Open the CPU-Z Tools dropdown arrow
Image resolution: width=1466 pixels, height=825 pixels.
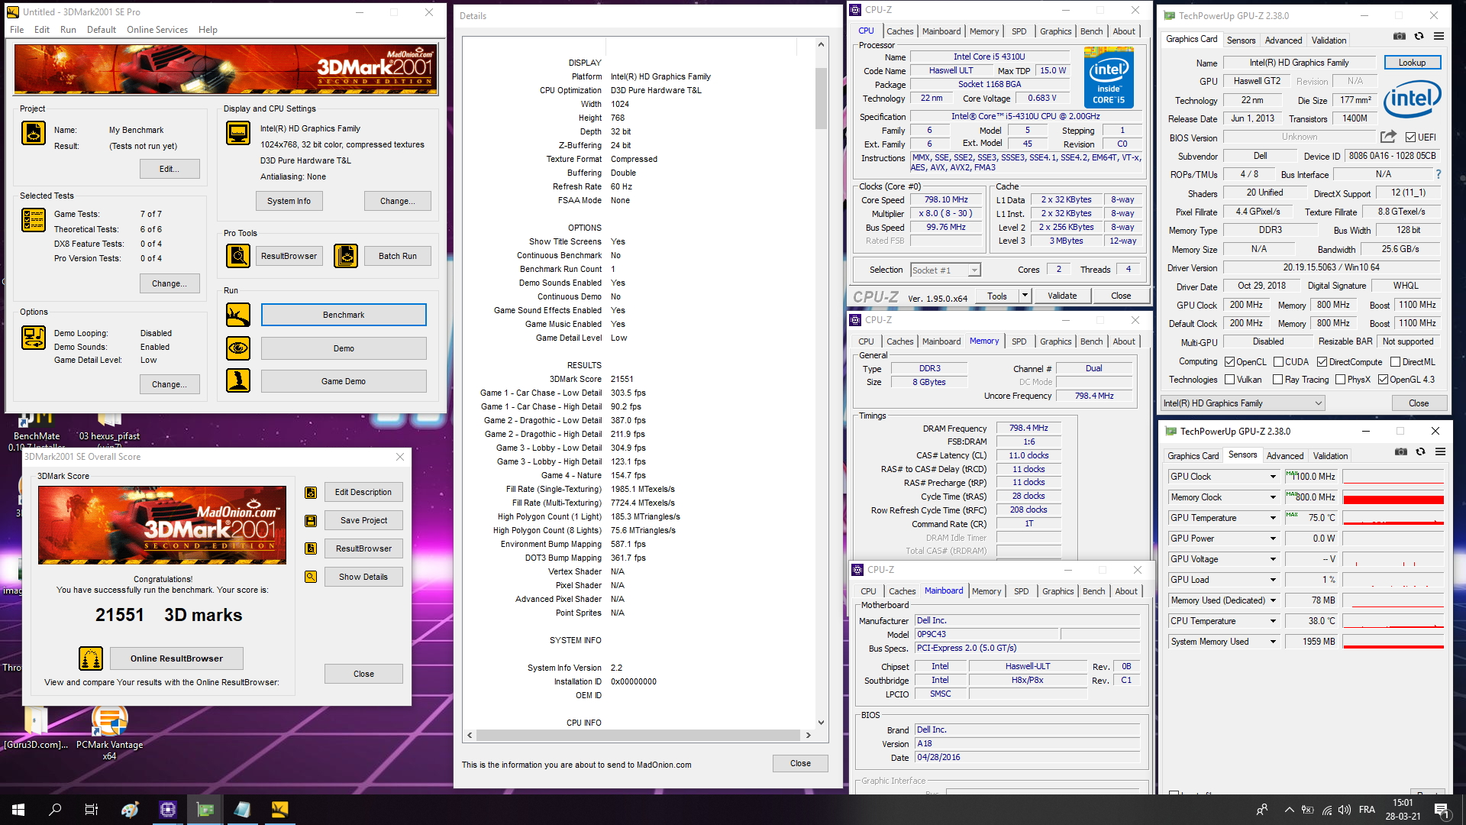1025,296
